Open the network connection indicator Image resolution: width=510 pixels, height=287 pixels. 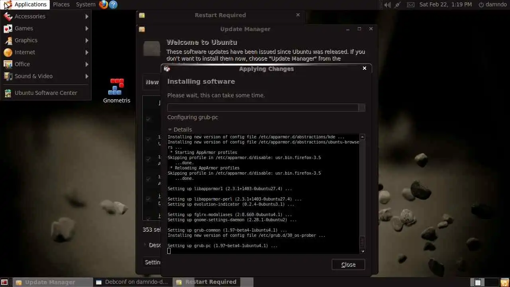[x=398, y=4]
